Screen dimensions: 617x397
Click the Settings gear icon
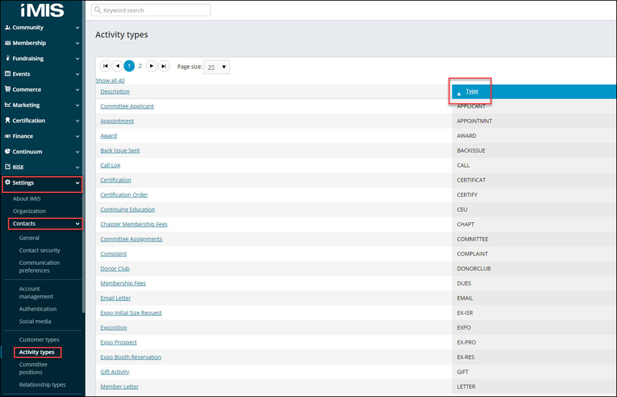[x=8, y=183]
